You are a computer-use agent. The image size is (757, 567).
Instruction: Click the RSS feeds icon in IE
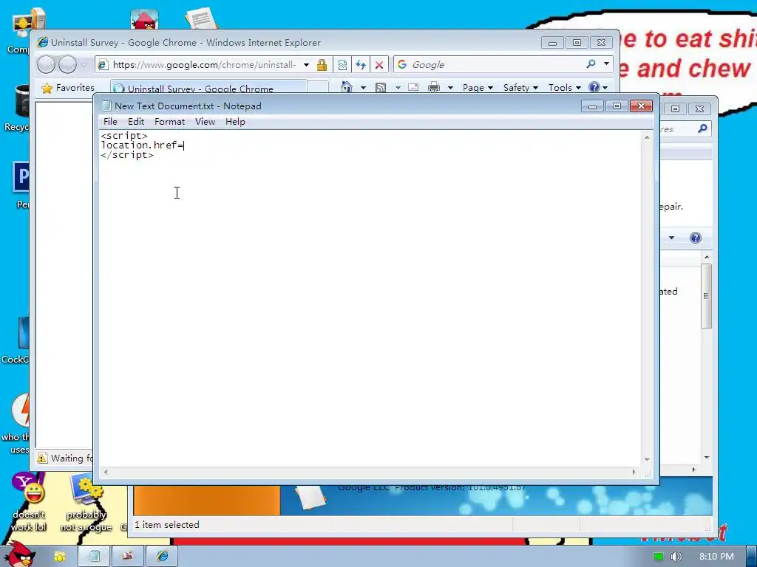(381, 88)
